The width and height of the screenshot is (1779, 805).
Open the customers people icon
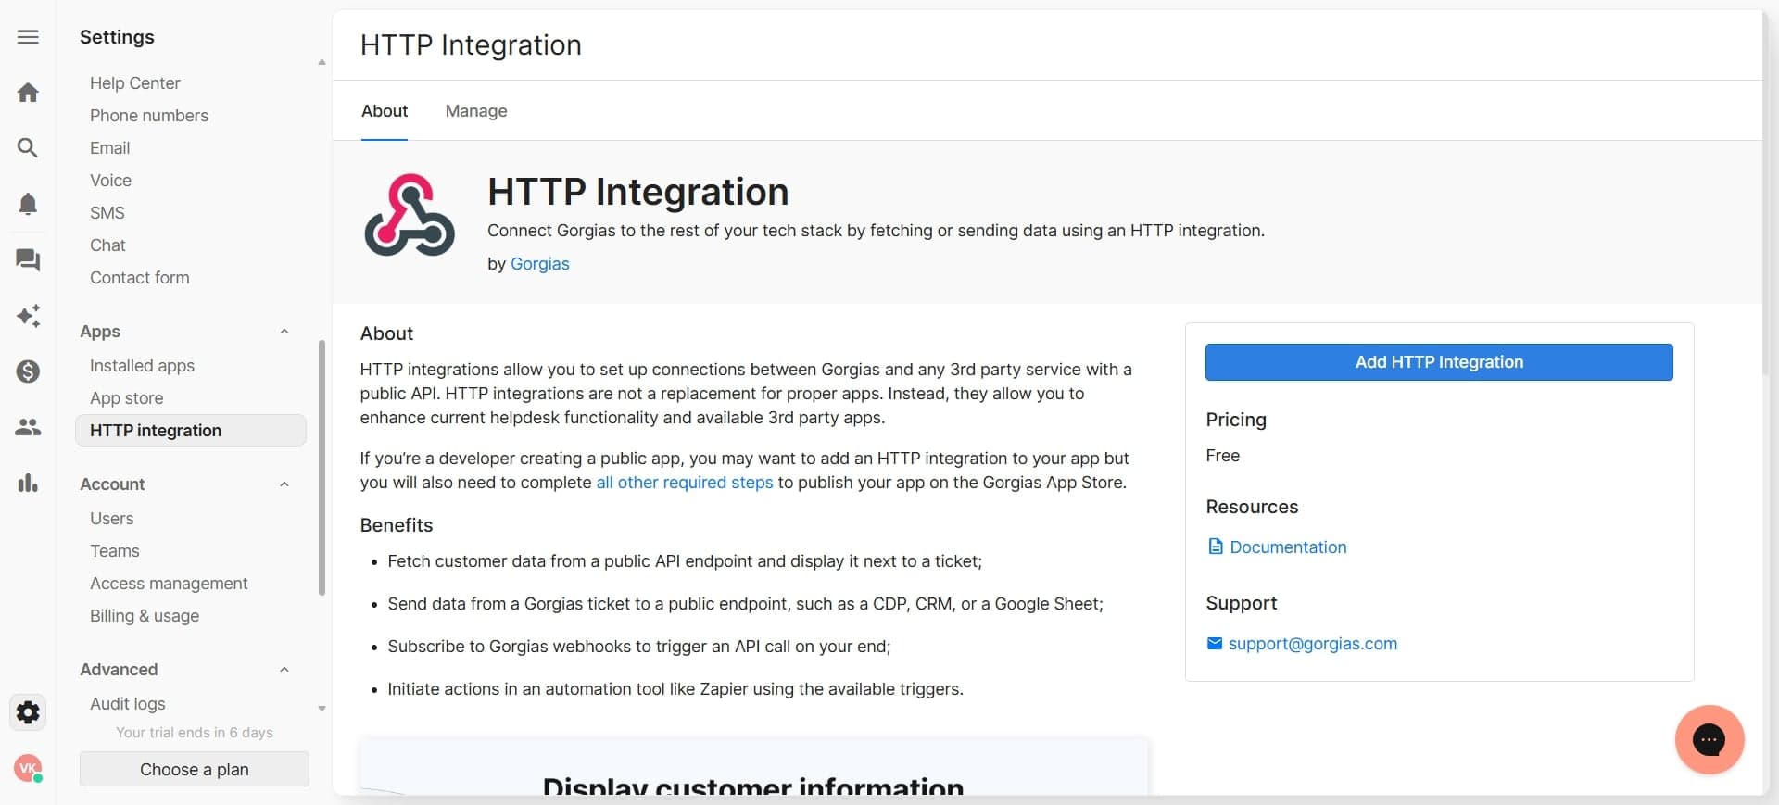point(28,427)
